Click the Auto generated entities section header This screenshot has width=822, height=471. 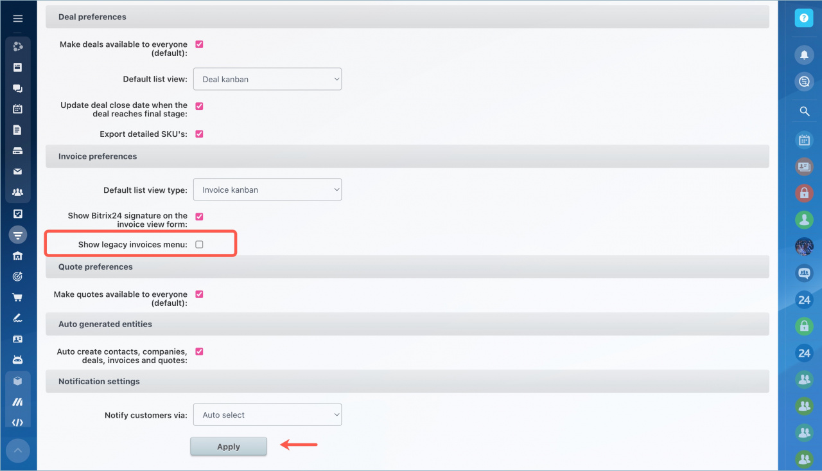coord(407,324)
